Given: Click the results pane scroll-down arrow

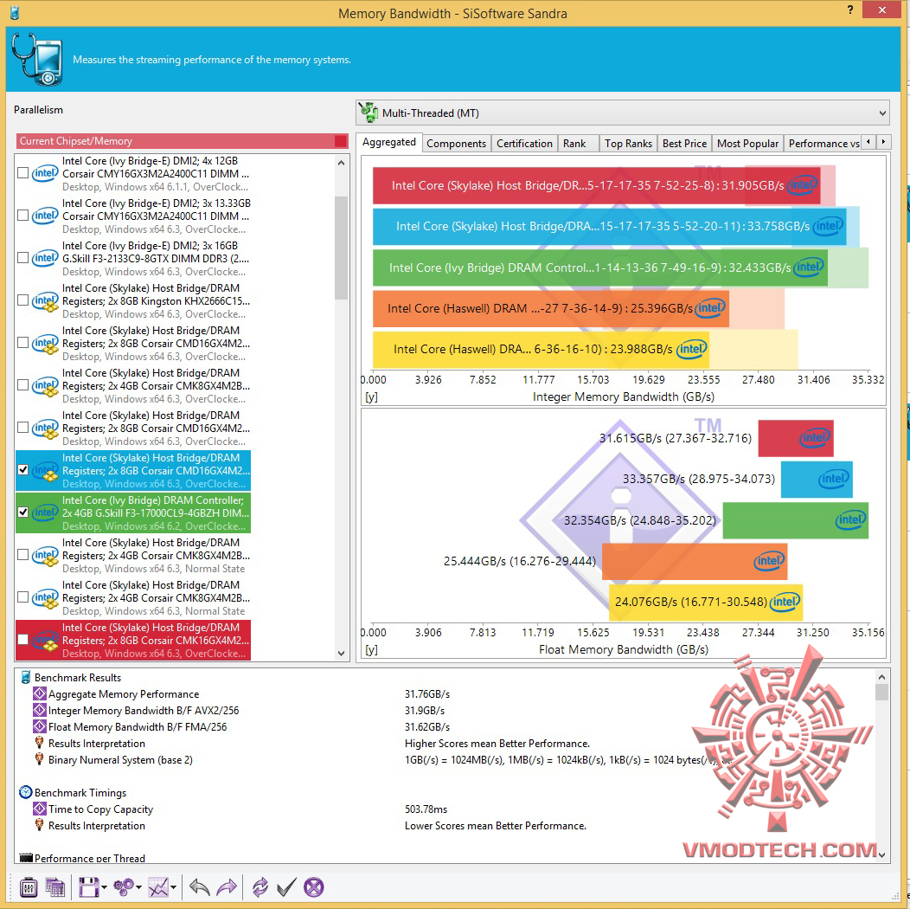Looking at the screenshot, I should coord(881,854).
